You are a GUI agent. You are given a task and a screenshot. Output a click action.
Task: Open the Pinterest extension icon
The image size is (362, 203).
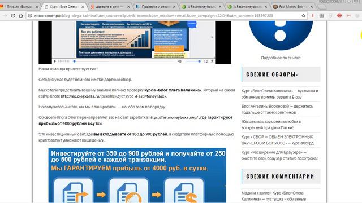339,16
